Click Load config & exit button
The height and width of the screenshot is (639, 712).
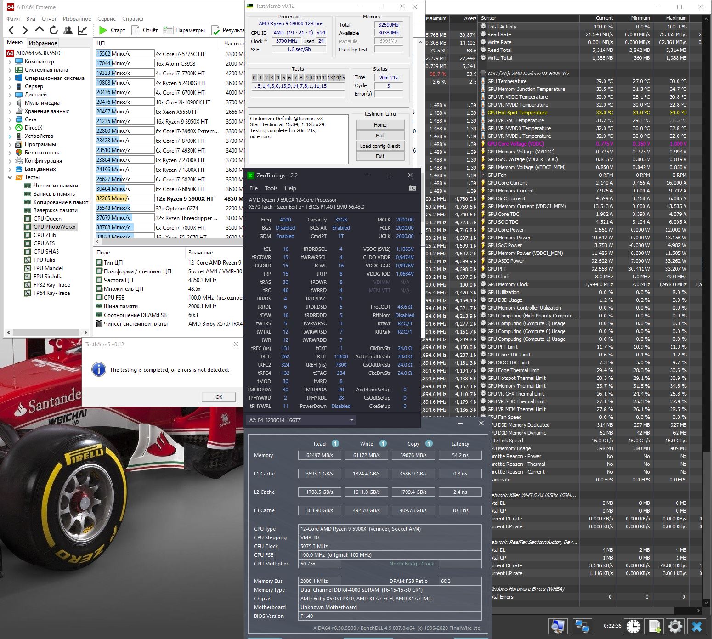380,146
